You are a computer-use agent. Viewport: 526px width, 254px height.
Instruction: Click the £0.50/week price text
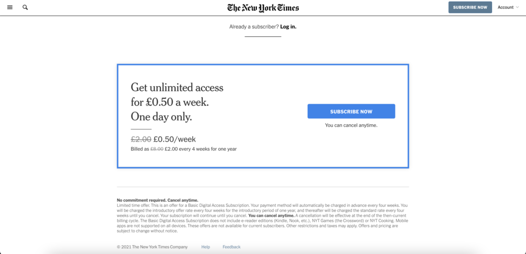pos(175,139)
